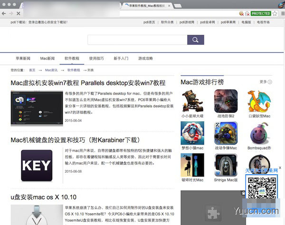
Task: Click the 破碎时光Mac game icon
Action: 192,165
